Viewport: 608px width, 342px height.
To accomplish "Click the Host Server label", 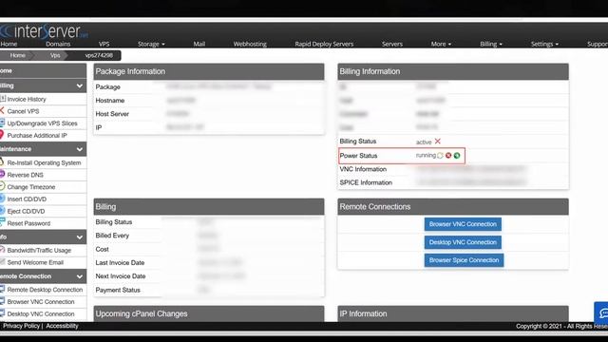I will tap(112, 114).
